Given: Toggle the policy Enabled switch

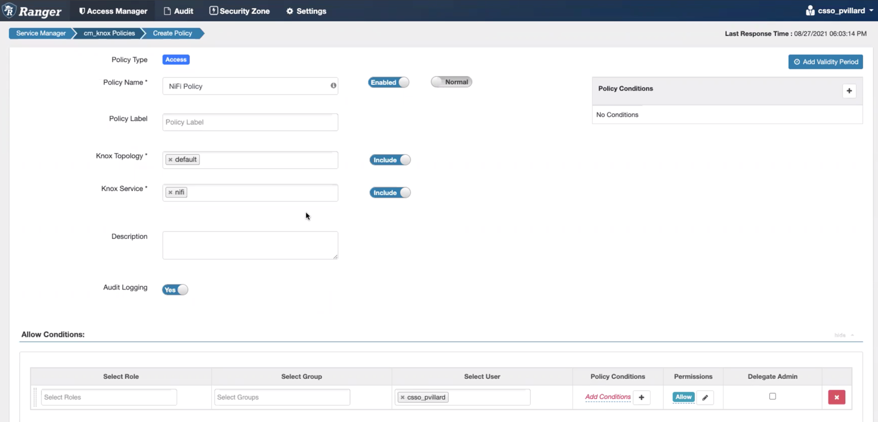Looking at the screenshot, I should click(389, 82).
